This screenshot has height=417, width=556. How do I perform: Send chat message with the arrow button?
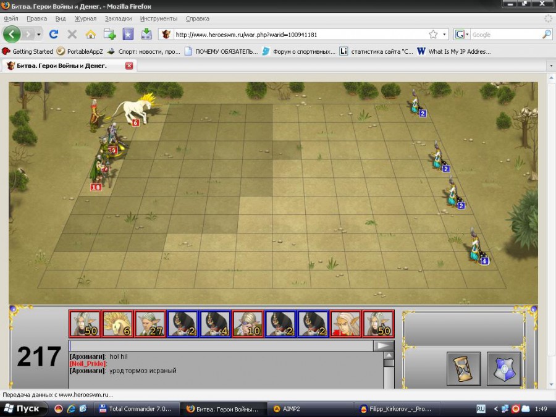[x=384, y=346]
